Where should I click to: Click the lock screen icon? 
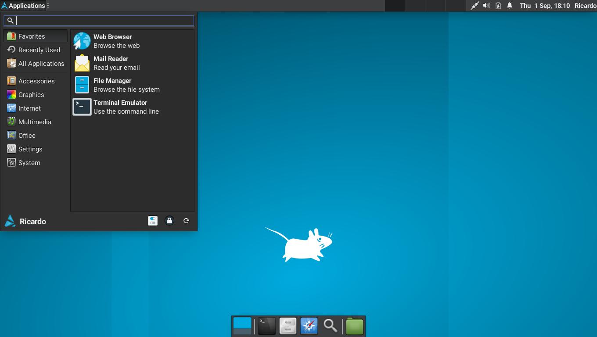click(x=169, y=221)
